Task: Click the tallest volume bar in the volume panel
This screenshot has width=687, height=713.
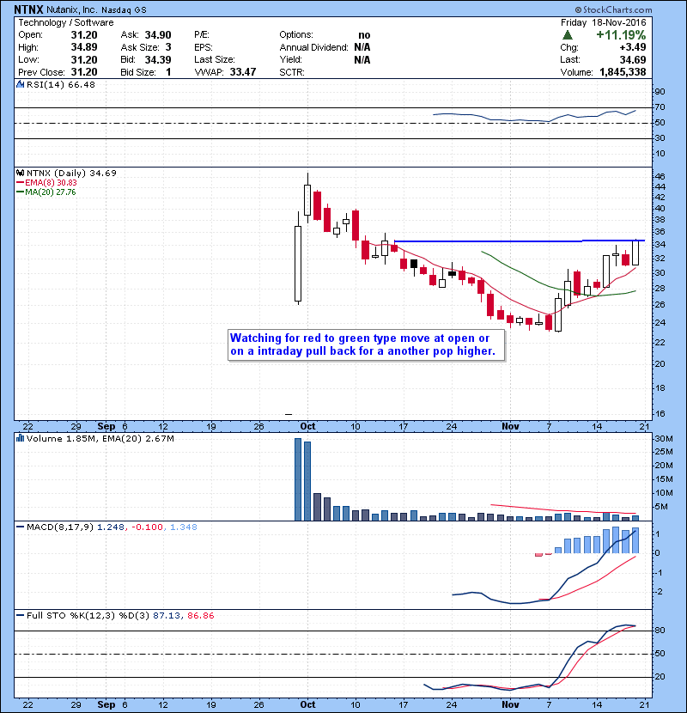Action: tap(298, 479)
